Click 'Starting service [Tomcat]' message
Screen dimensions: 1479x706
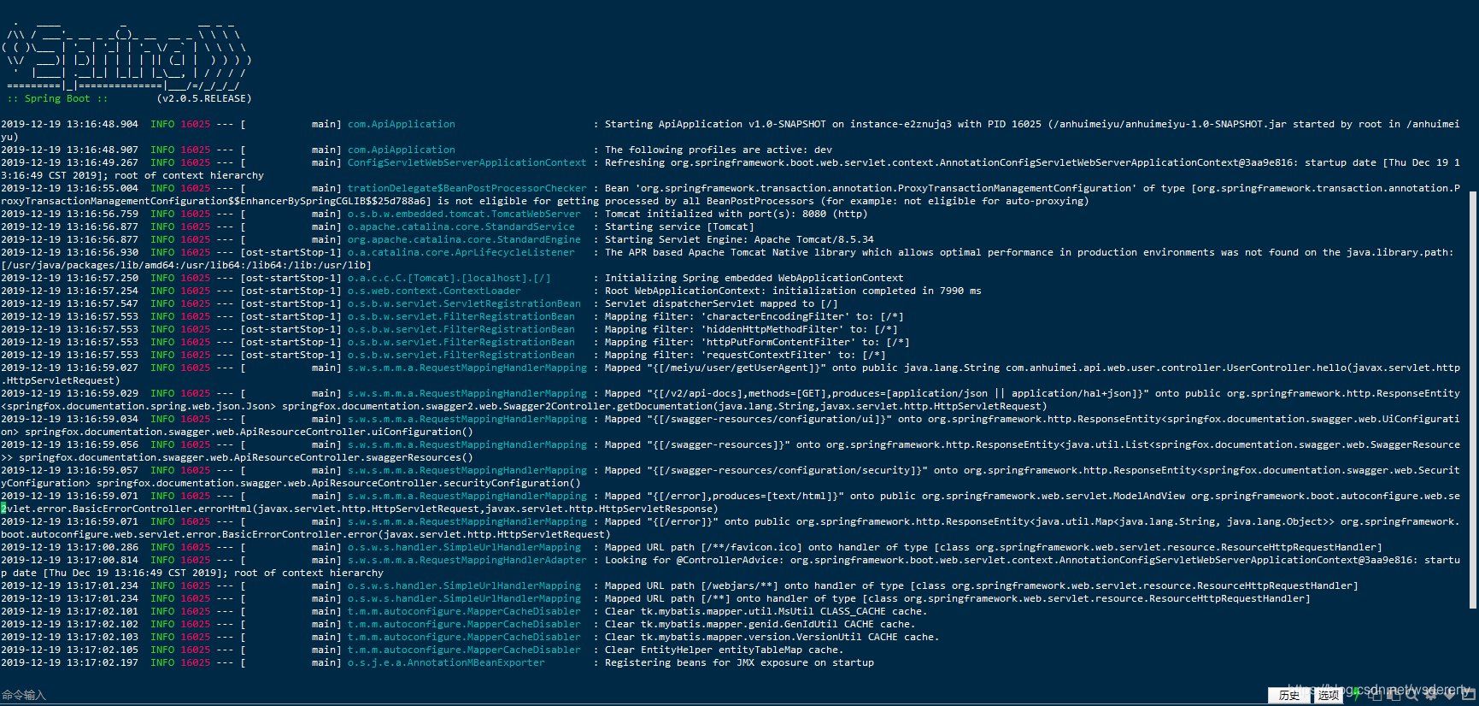[679, 227]
